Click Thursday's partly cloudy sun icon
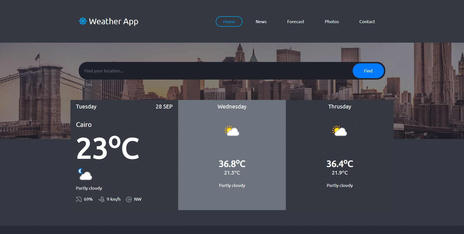Screen dimensions: 464x234 [x=339, y=131]
